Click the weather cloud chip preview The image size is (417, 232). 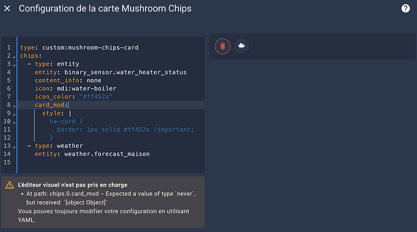pos(242,46)
